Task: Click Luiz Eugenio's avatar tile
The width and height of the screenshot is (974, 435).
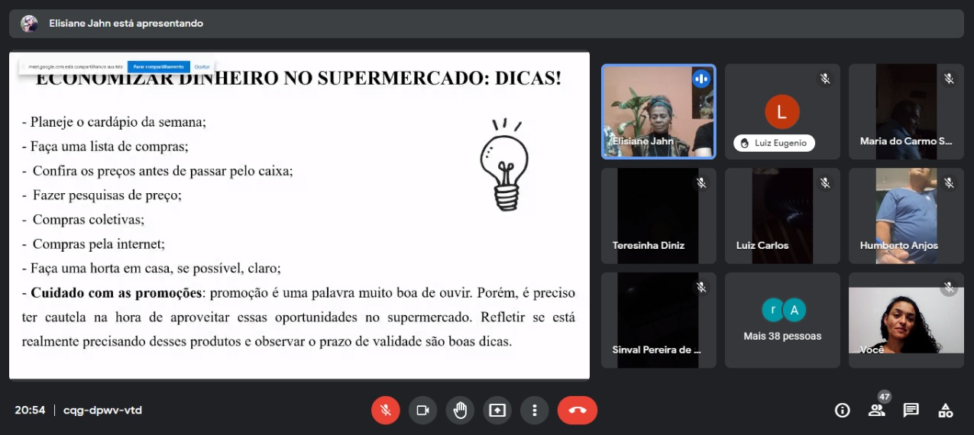Action: pos(781,112)
